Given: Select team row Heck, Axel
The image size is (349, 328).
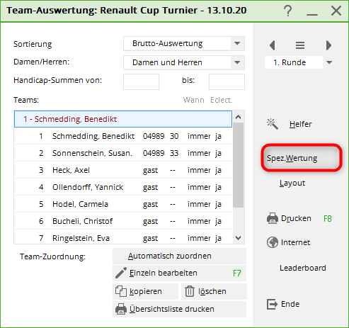Looking at the screenshot, I should tap(123, 170).
